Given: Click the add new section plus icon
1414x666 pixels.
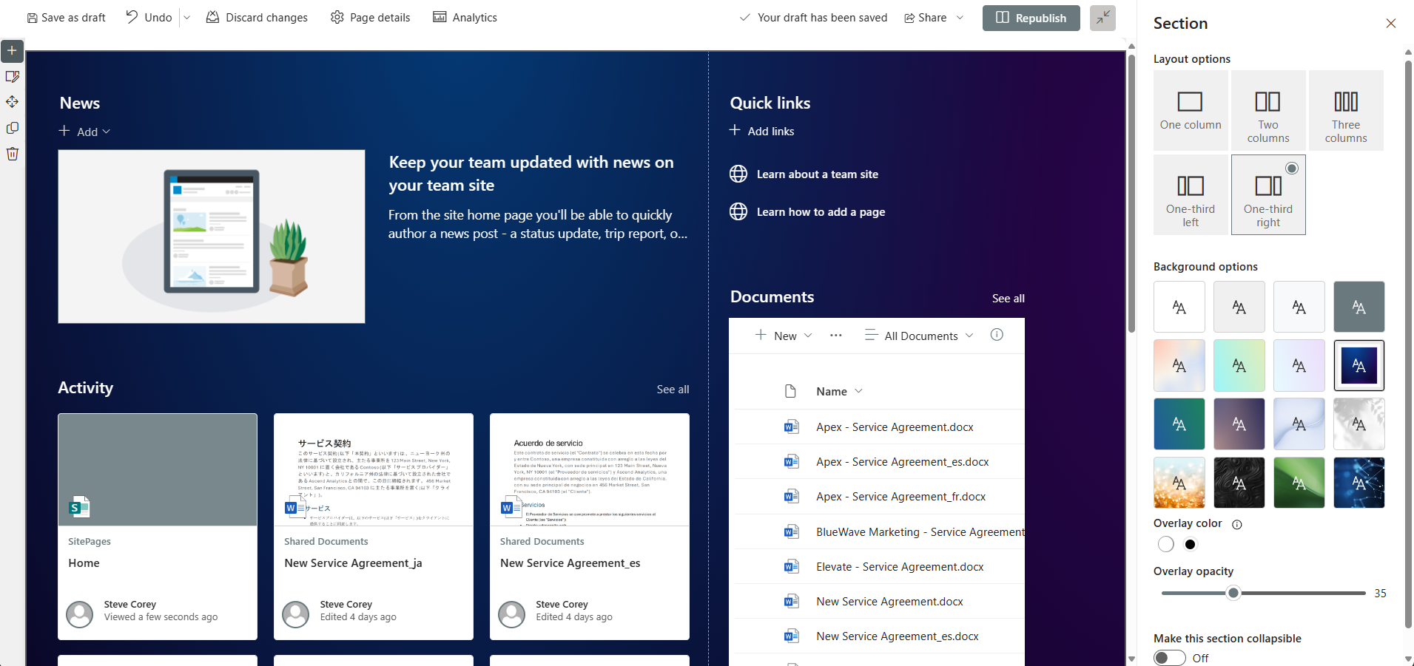Looking at the screenshot, I should 13,51.
